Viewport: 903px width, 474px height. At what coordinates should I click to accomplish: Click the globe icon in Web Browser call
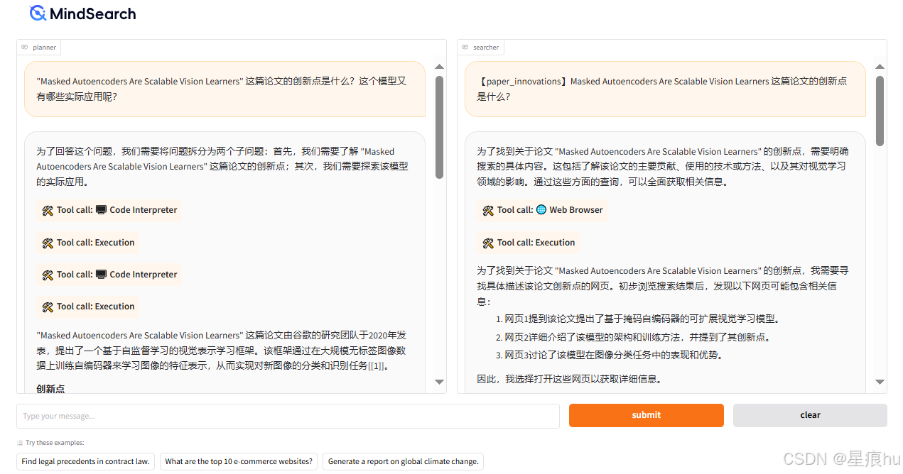click(x=541, y=210)
